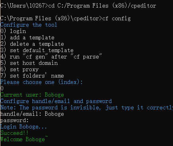
Task: Click the '0) login' menu option
Action: click(x=13, y=31)
